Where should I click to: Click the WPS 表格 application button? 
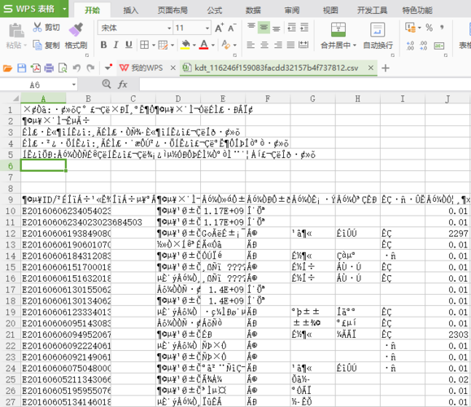pyautogui.click(x=29, y=9)
